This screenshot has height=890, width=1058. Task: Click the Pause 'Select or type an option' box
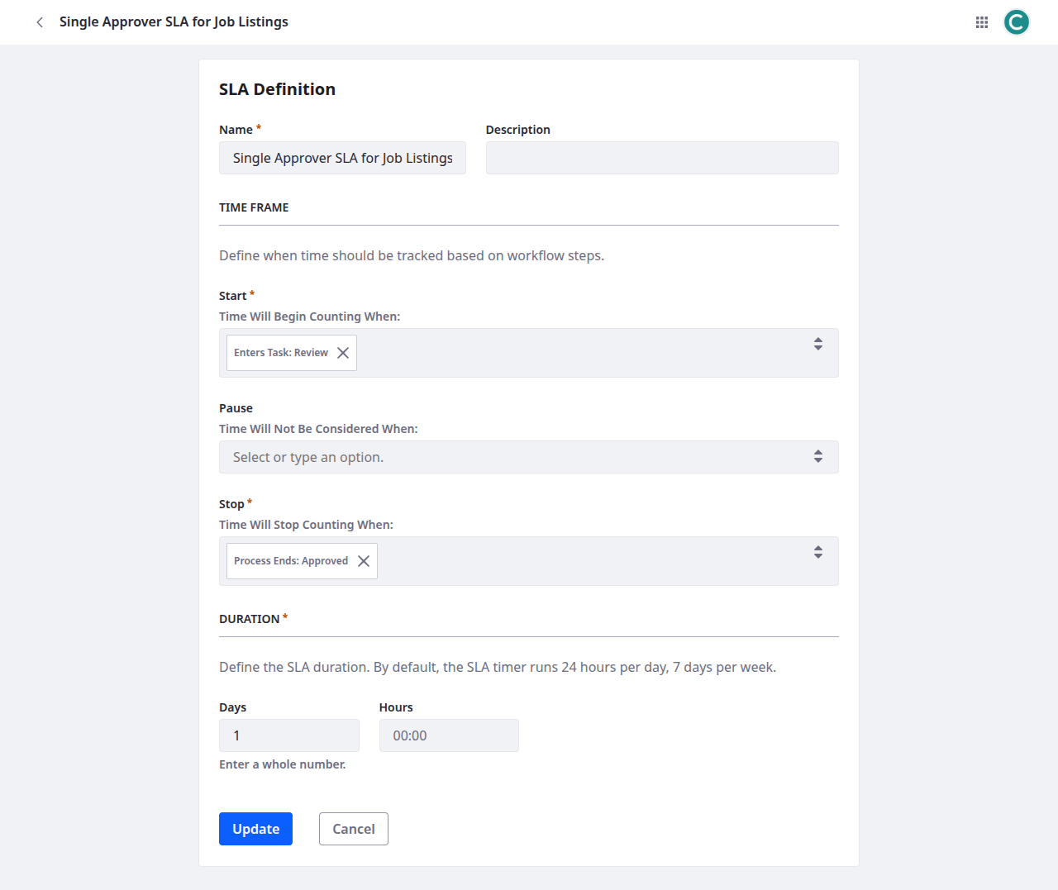coord(512,457)
